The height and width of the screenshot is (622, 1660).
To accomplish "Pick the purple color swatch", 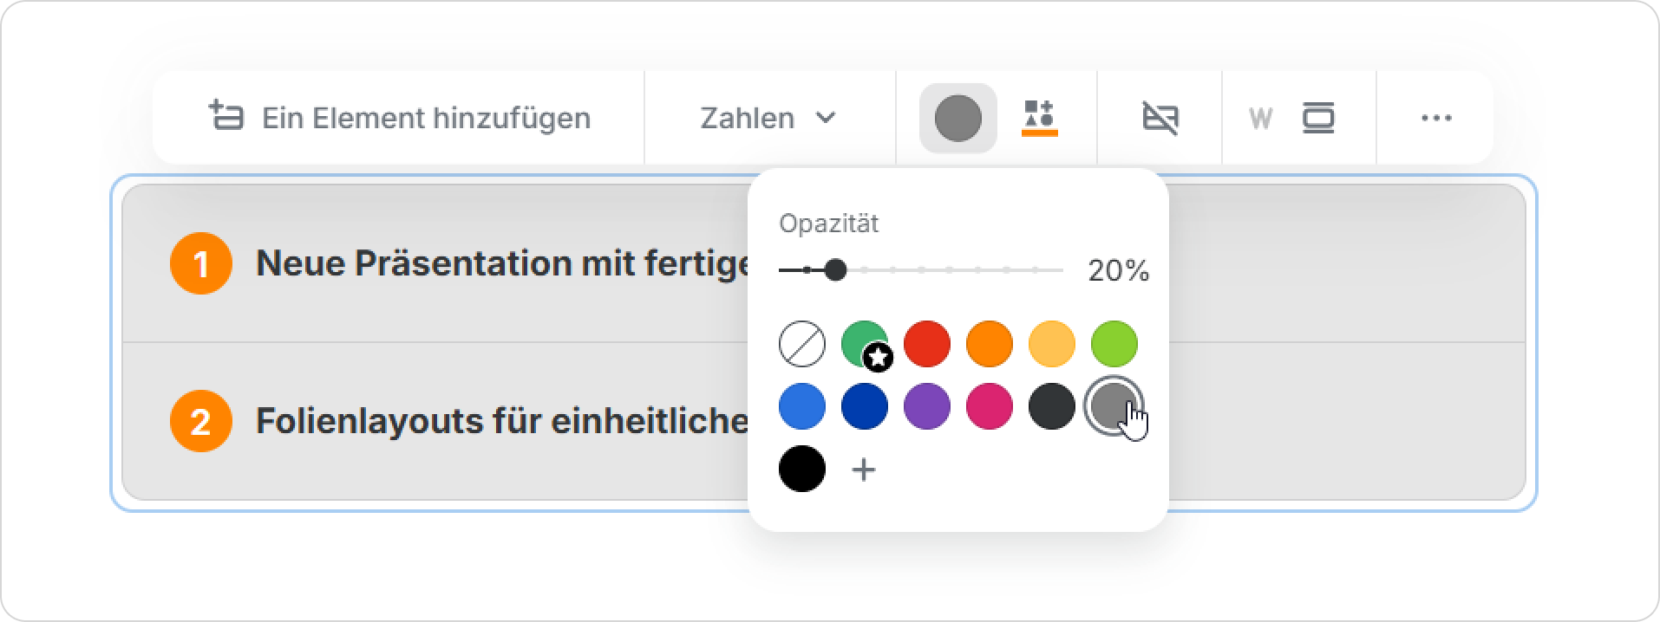I will 927,406.
